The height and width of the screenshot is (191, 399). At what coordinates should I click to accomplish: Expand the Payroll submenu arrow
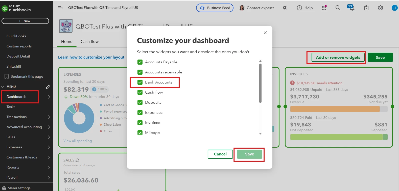tap(49, 177)
